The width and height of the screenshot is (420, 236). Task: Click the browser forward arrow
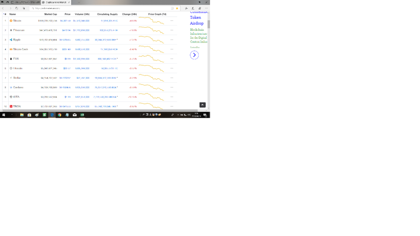(10, 8)
